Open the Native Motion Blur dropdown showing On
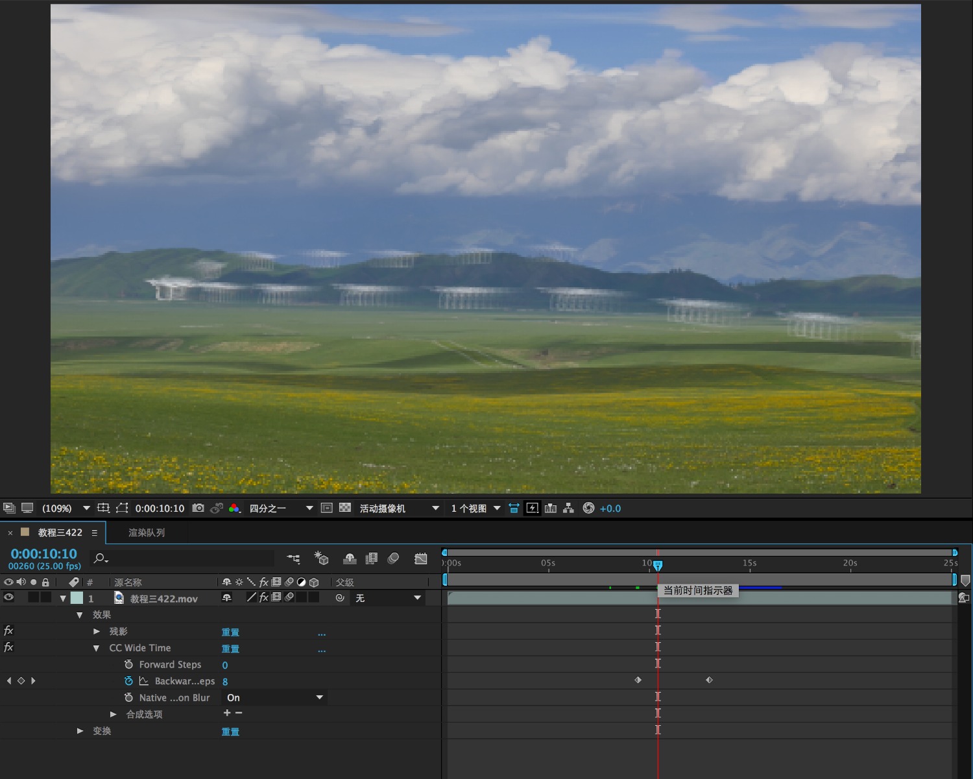 [274, 697]
